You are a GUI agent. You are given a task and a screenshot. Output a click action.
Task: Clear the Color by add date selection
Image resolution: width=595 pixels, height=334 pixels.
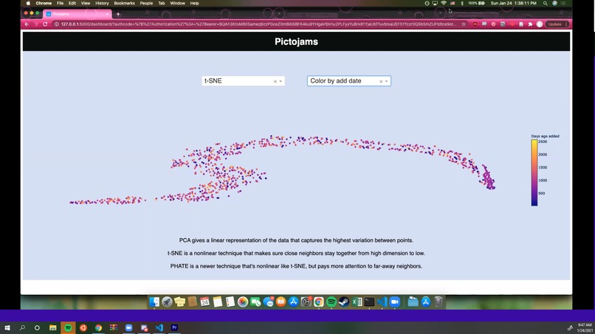click(x=381, y=81)
